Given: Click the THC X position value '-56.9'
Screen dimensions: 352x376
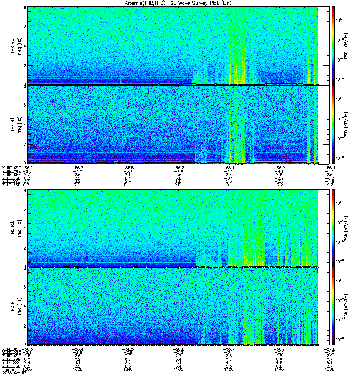Looking at the screenshot, I should pos(279,349).
